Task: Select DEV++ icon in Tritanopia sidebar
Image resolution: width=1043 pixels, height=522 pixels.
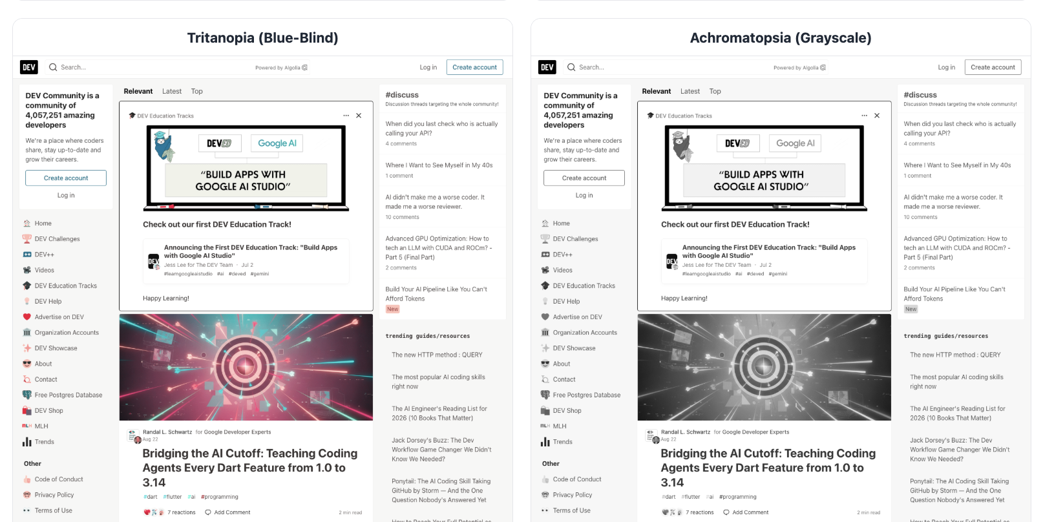Action: [x=27, y=255]
